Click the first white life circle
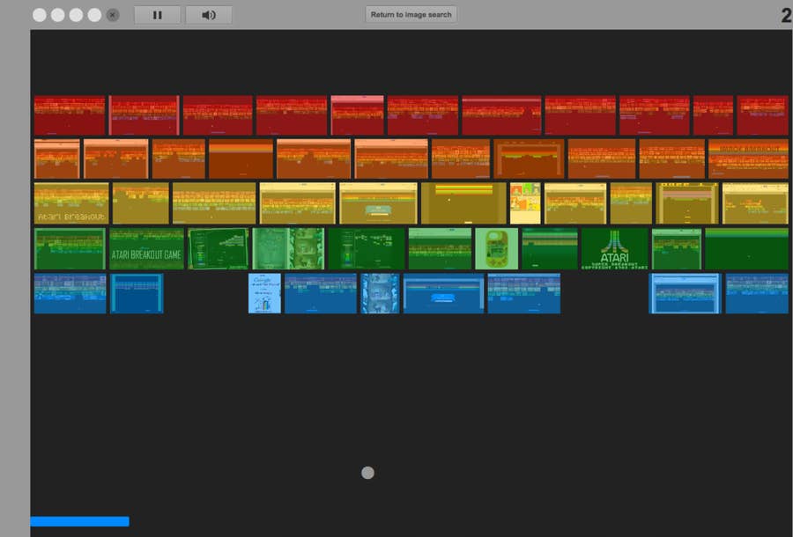 click(x=40, y=15)
